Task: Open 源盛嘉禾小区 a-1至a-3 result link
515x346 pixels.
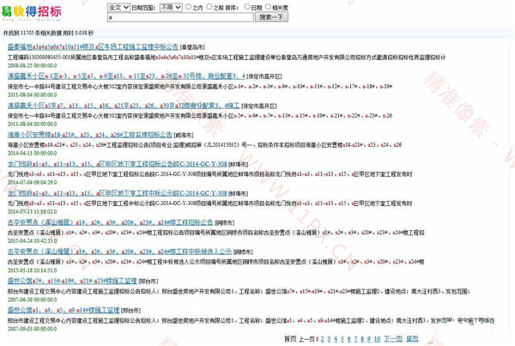Action: tap(126, 76)
